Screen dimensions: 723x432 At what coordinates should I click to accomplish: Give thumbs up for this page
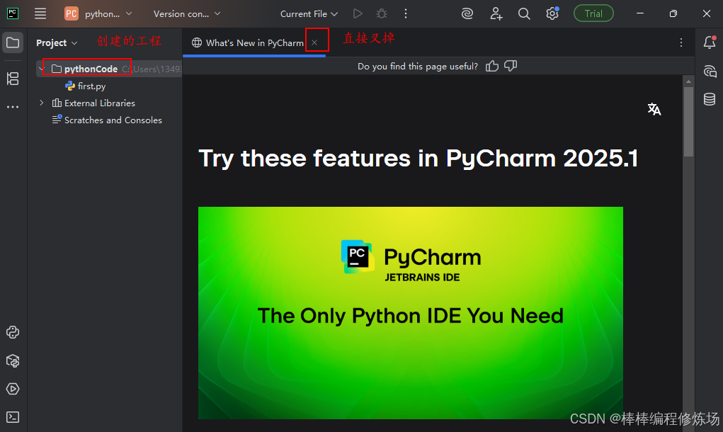pyautogui.click(x=492, y=67)
